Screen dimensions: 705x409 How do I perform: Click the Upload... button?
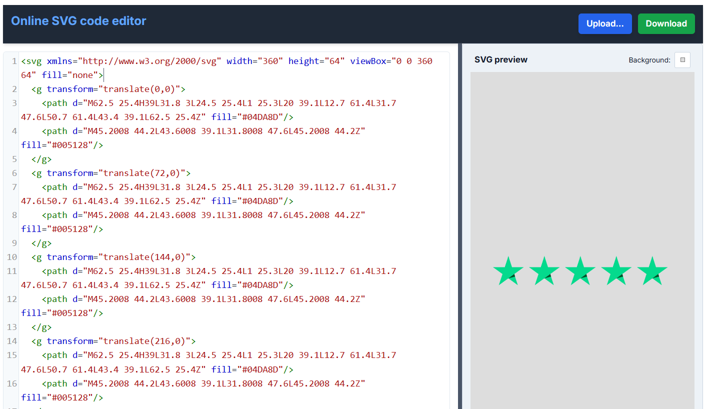coord(605,23)
